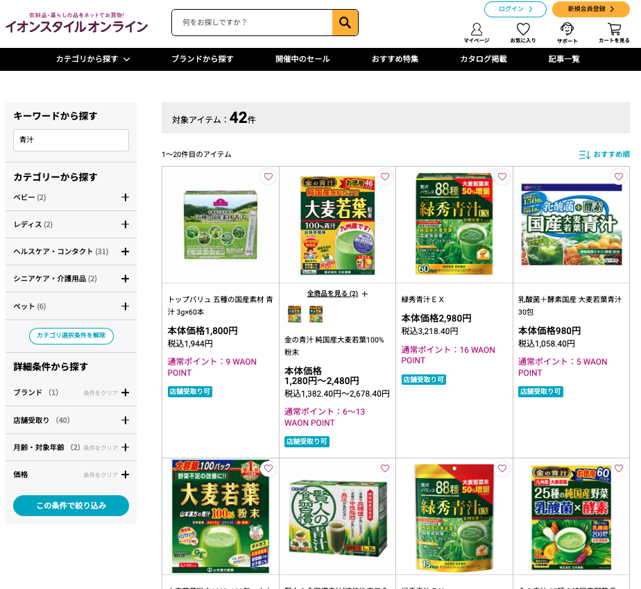Open 大麦若葉 100パック product image
This screenshot has height=589, width=641.
pos(221,516)
